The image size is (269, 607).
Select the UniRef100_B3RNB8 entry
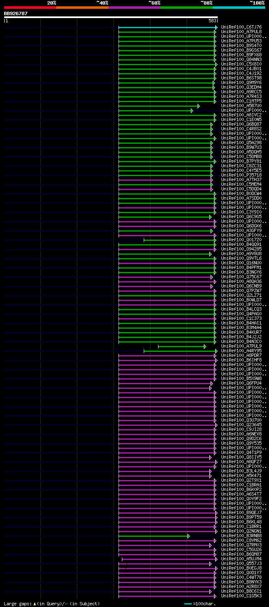pos(241,536)
